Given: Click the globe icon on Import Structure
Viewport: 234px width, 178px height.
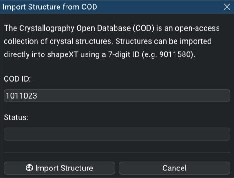Looking at the screenshot, I should point(29,168).
